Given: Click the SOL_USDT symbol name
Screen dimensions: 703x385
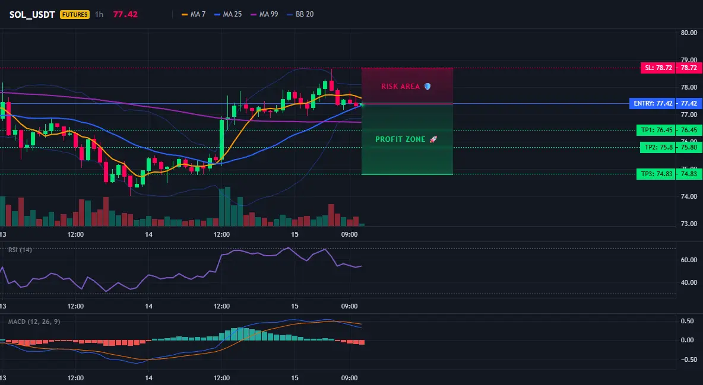Looking at the screenshot, I should click(x=32, y=14).
